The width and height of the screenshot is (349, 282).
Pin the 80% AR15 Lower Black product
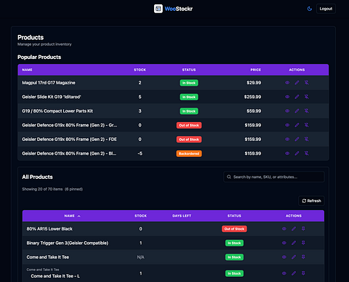tap(303, 229)
